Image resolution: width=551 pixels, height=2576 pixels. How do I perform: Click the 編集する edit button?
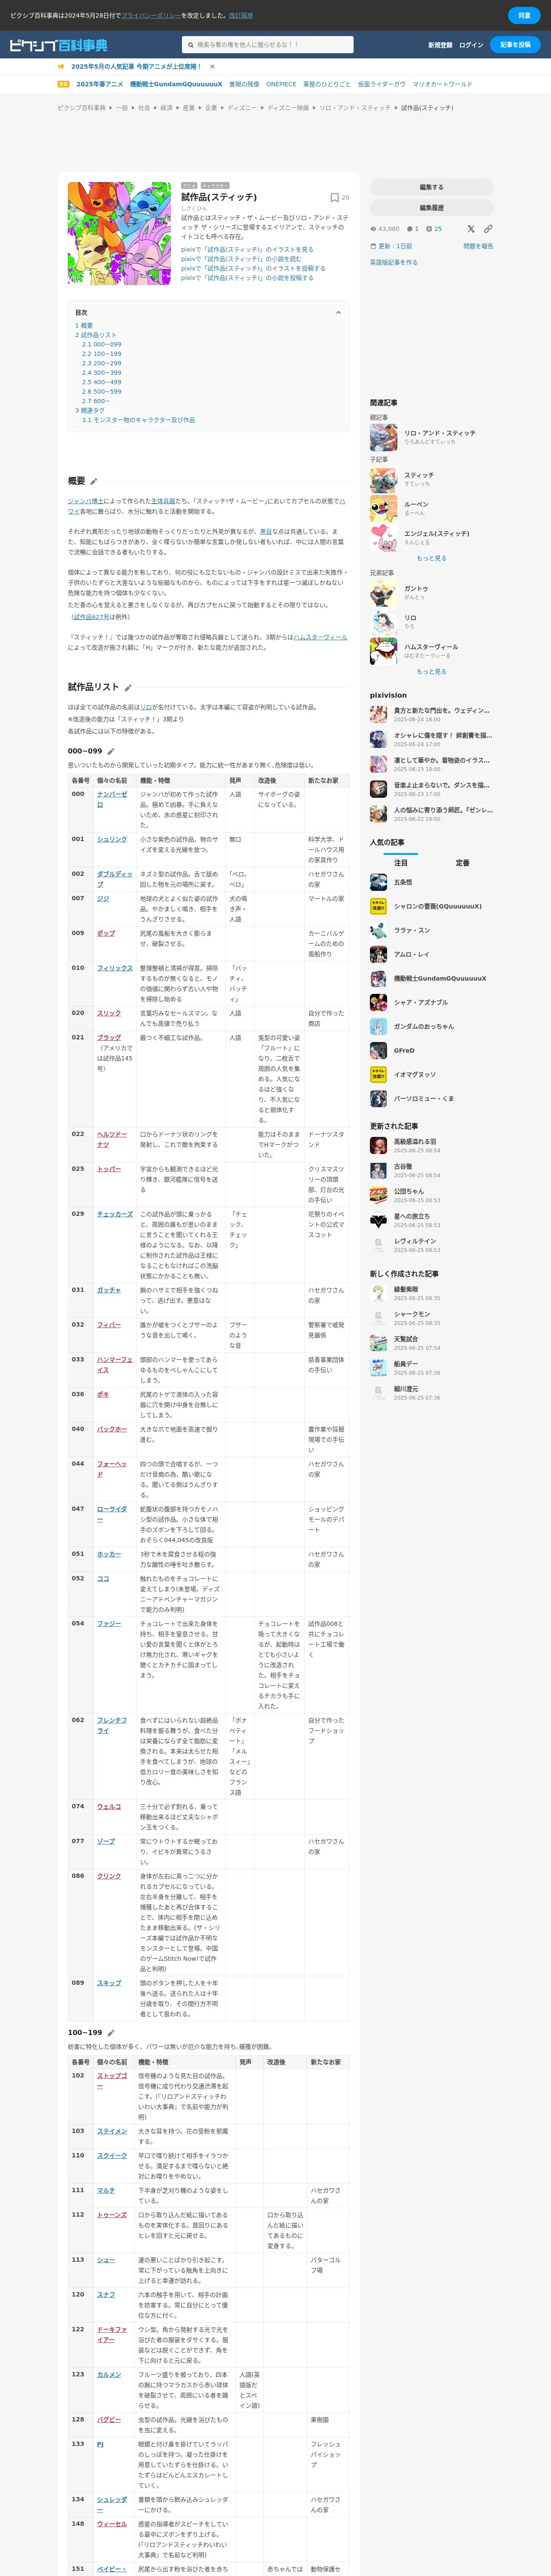point(432,187)
